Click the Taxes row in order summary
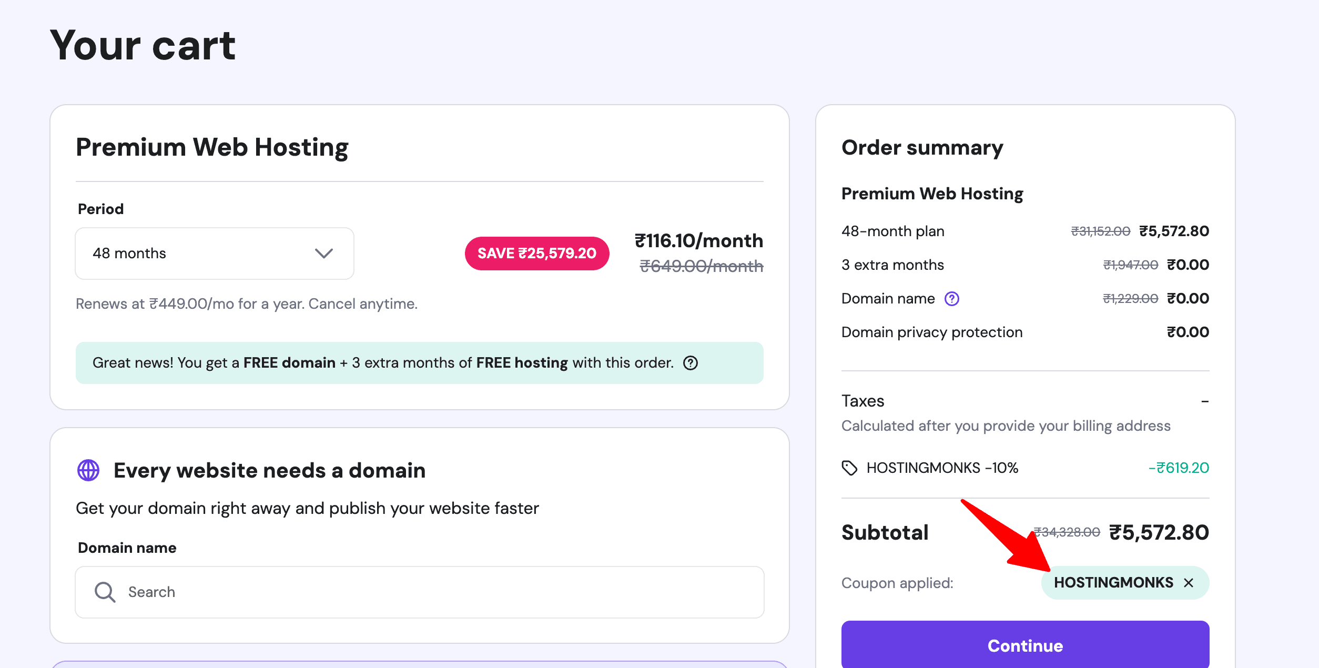This screenshot has height=668, width=1319. click(x=863, y=401)
